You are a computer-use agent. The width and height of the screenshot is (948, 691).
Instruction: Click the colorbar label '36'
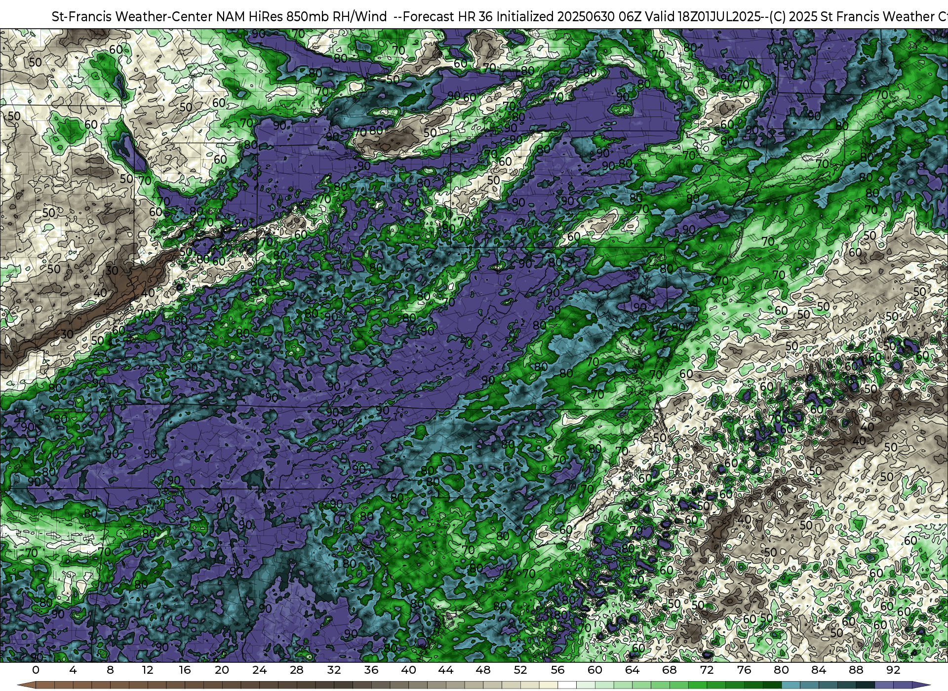point(371,670)
